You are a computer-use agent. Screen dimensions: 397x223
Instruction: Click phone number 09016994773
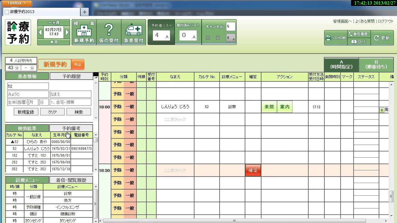click(82, 149)
